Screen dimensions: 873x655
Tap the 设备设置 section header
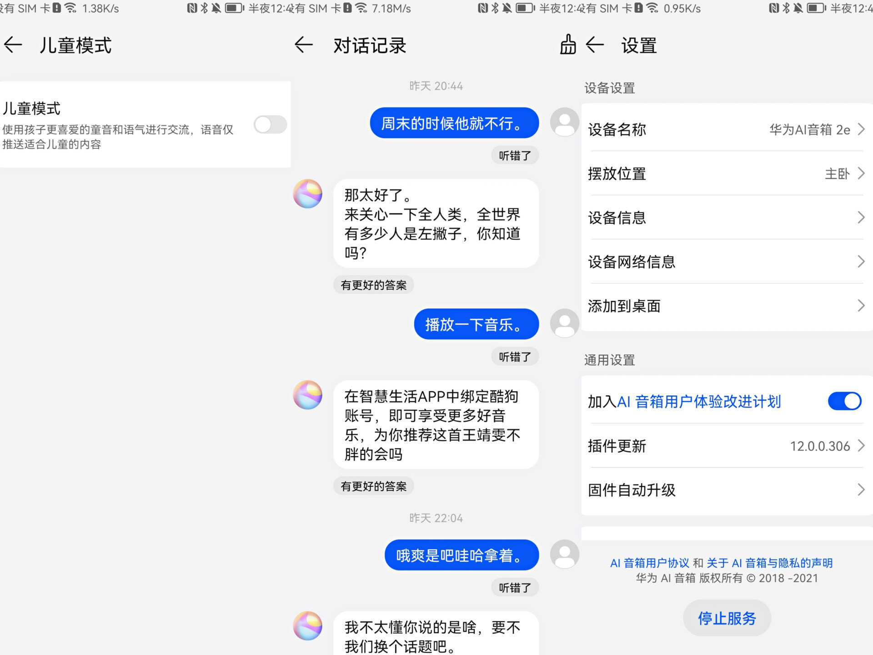coord(609,88)
